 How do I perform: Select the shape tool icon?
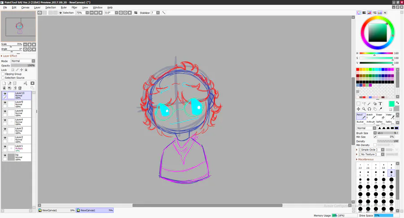pos(375,103)
